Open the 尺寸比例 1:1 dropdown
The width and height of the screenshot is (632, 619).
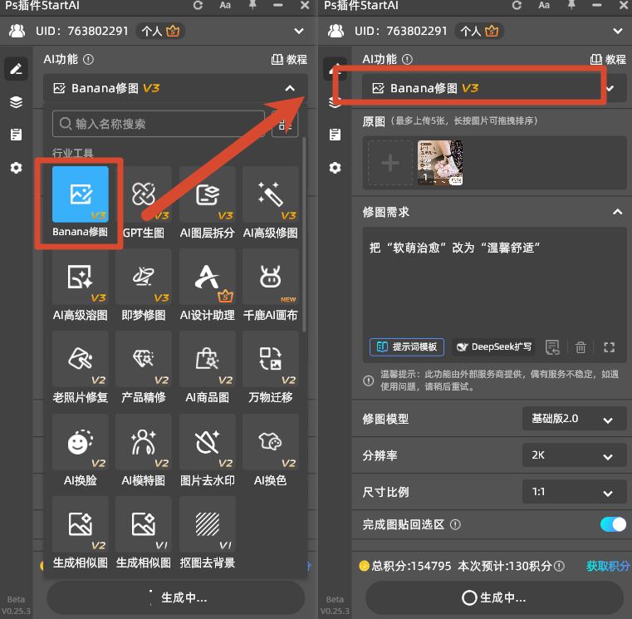pos(574,492)
